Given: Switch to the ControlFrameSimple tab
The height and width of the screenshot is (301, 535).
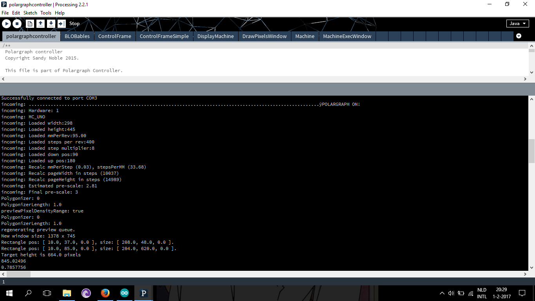Looking at the screenshot, I should pyautogui.click(x=164, y=36).
